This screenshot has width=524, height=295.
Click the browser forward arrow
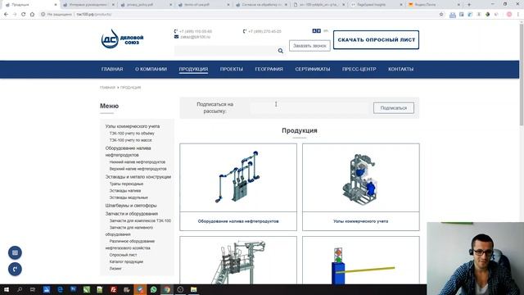point(15,15)
